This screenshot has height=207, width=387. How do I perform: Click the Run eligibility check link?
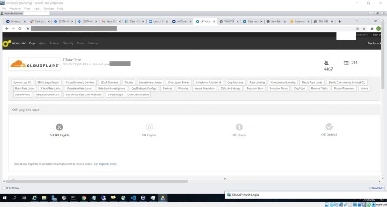105,164
